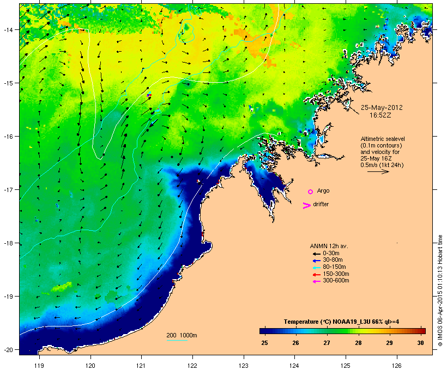This screenshot has width=447, height=370.
Task: Click the 'Altimetric sealevel' text
Action: [x=383, y=139]
